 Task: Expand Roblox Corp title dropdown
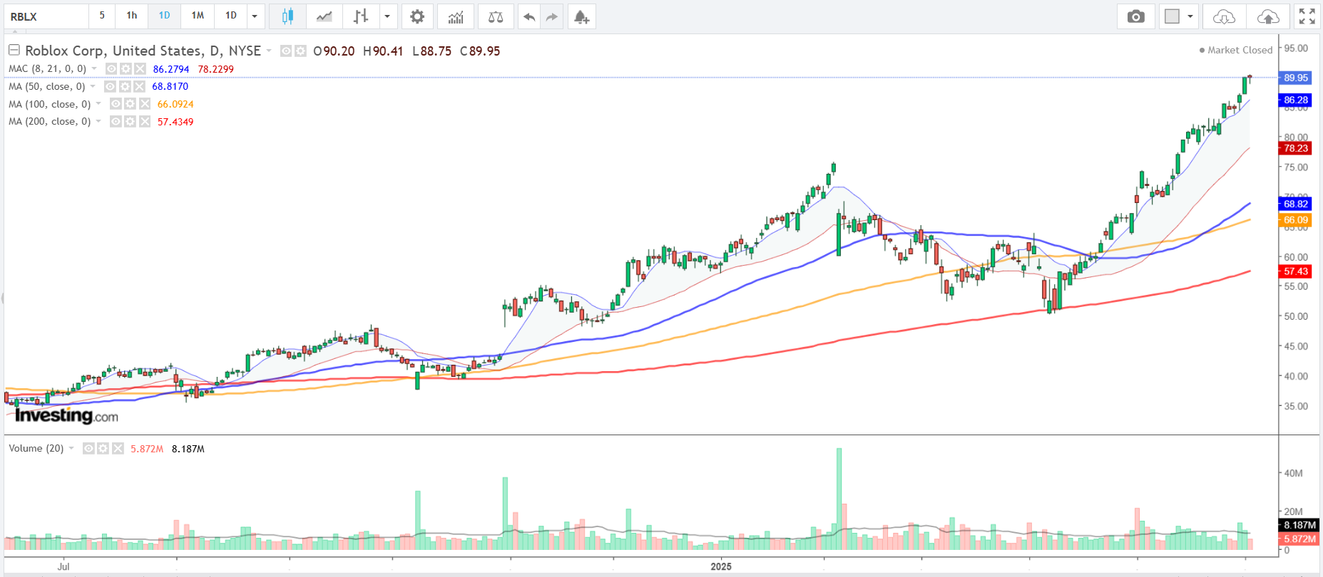point(269,51)
